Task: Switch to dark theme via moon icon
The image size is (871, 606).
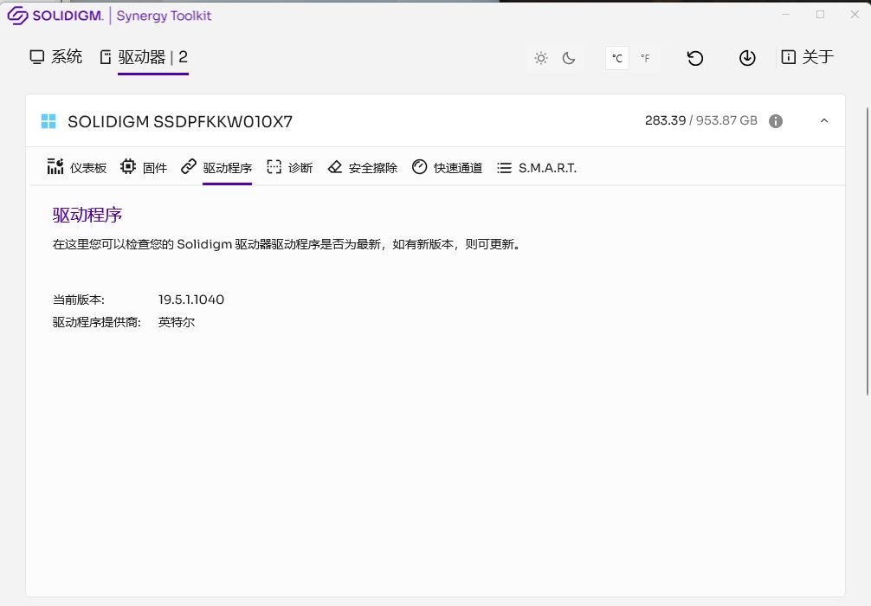Action: point(569,57)
